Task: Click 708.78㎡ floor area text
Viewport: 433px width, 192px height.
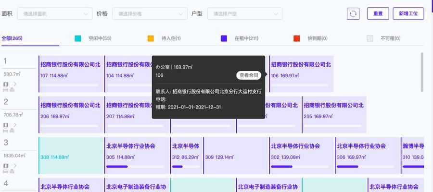Action: tap(13, 115)
